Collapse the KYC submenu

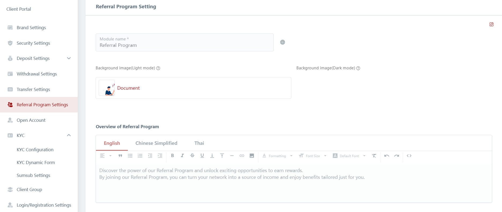(x=69, y=135)
